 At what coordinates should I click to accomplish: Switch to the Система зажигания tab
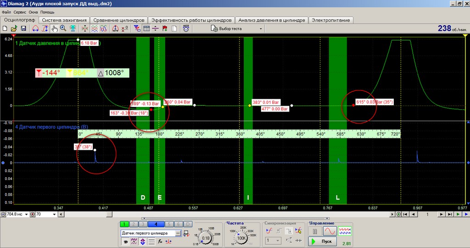tap(64, 20)
